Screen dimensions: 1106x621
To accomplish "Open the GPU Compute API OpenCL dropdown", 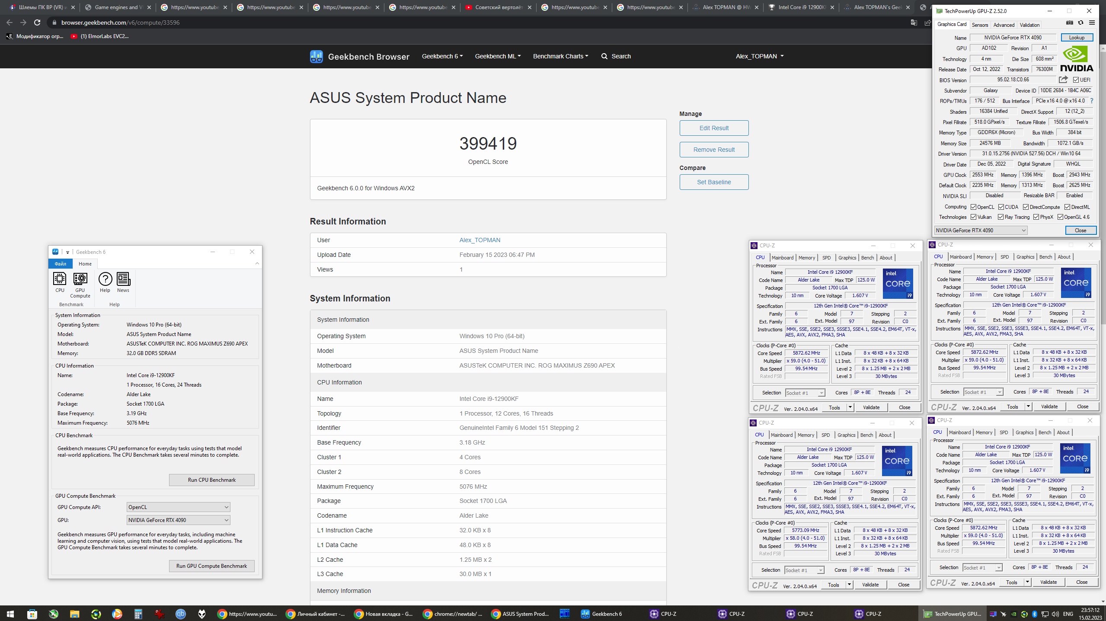I will pos(178,507).
